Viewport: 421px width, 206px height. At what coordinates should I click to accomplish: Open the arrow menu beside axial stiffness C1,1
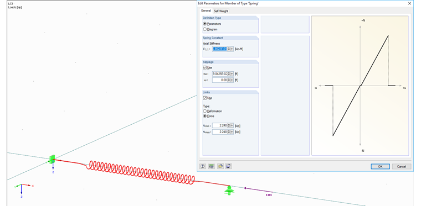[x=232, y=49]
